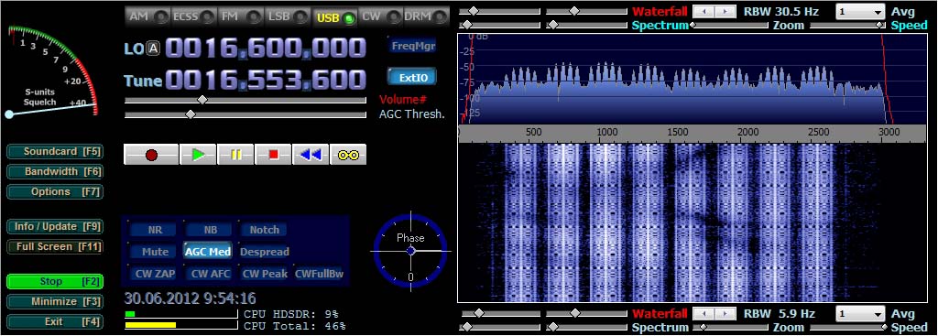938x336 pixels.
Task: Toggle Mute audio
Action: 154,252
